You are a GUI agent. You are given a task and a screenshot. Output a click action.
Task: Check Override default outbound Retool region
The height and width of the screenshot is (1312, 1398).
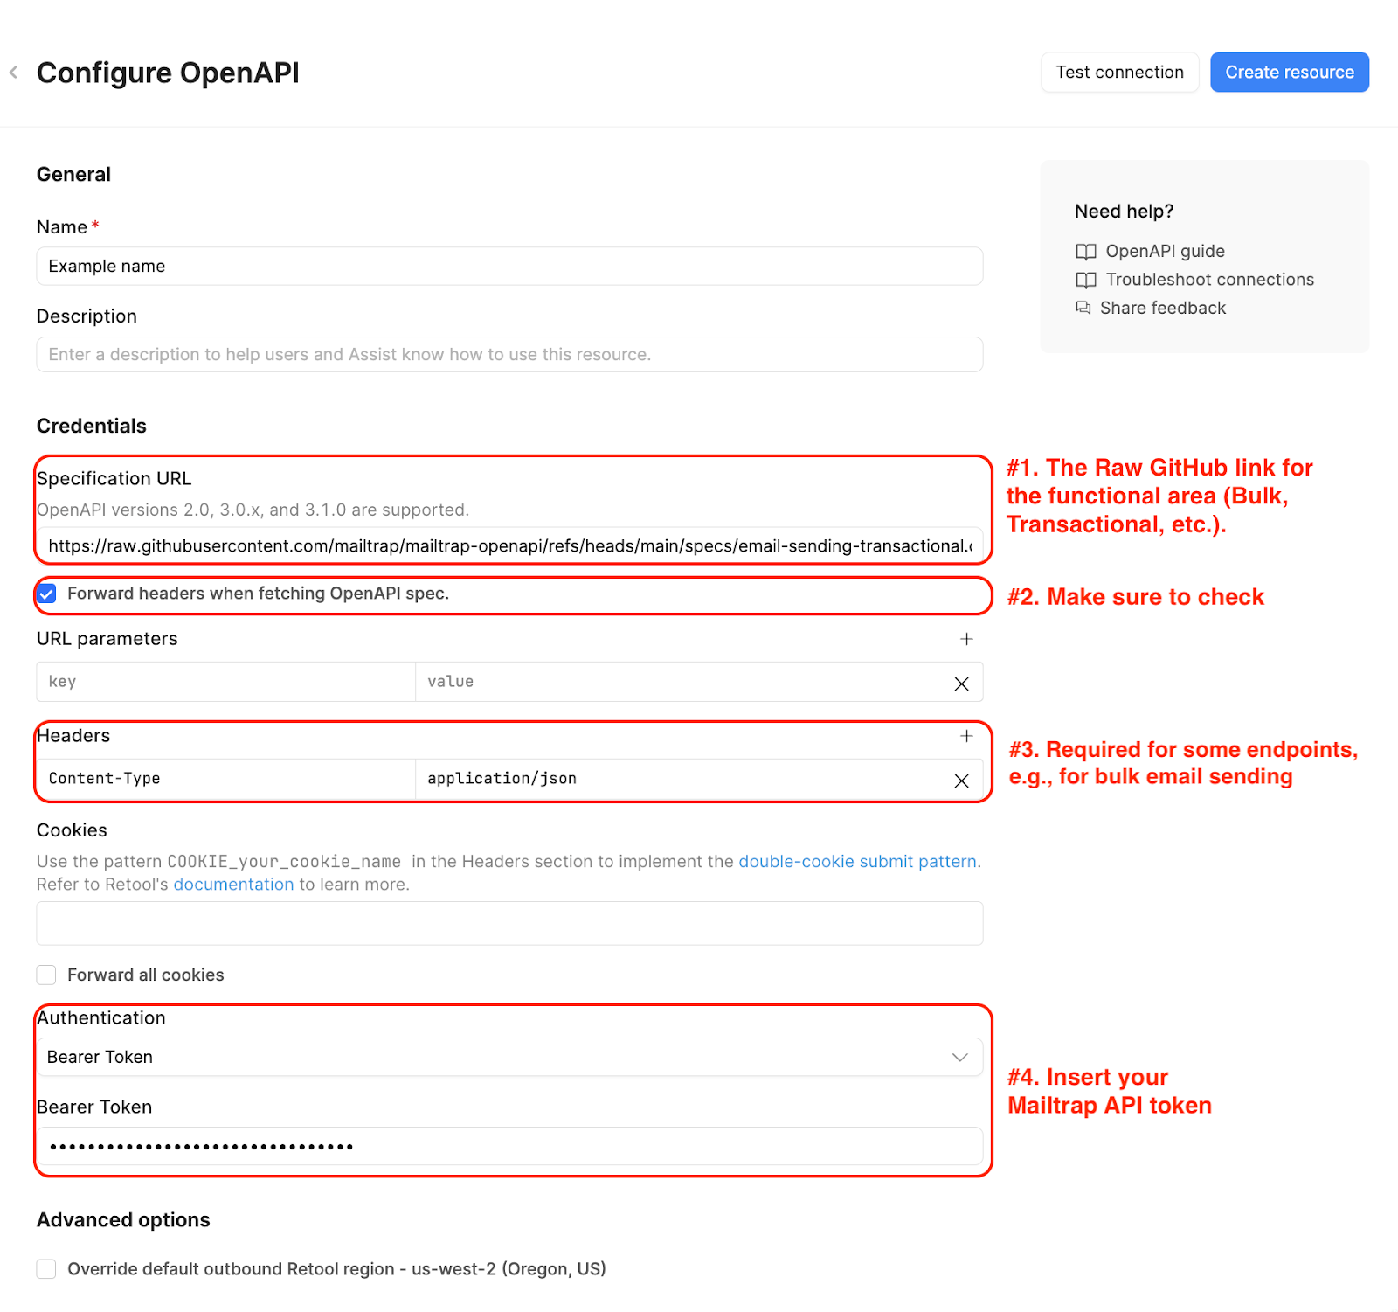pos(46,1268)
